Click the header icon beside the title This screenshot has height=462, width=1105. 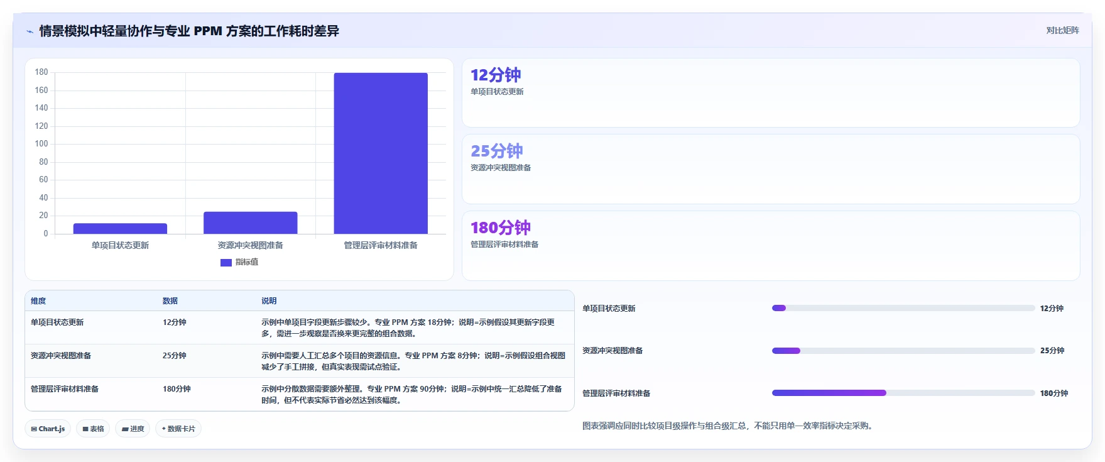click(30, 31)
